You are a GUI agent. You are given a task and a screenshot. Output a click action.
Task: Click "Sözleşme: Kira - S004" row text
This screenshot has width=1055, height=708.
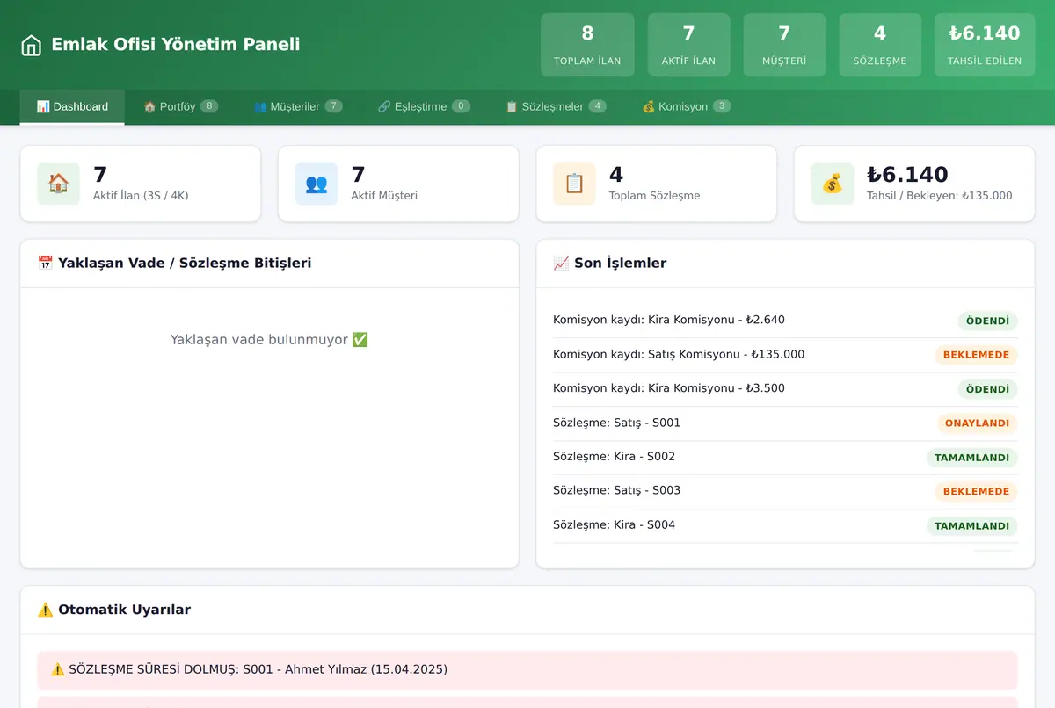[x=614, y=524]
